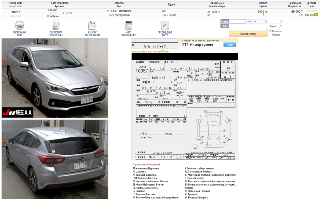Click the chassis number image GT3-077447
This screenshot has width=322, height=199.
pyautogui.click(x=155, y=44)
